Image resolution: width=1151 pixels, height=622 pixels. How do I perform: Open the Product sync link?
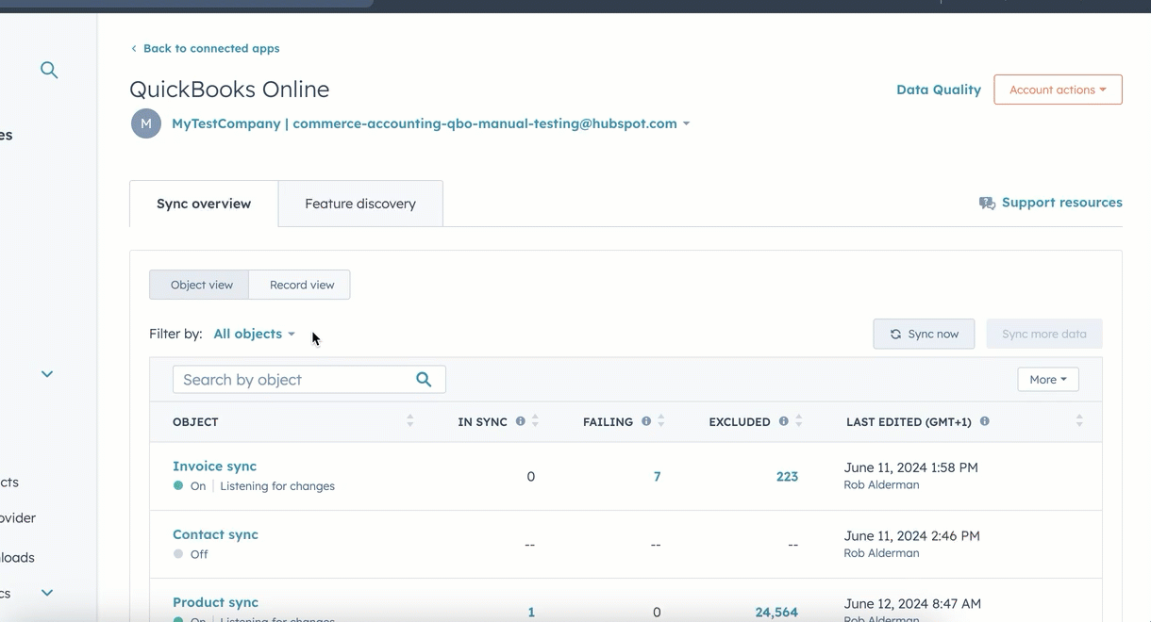pyautogui.click(x=215, y=602)
